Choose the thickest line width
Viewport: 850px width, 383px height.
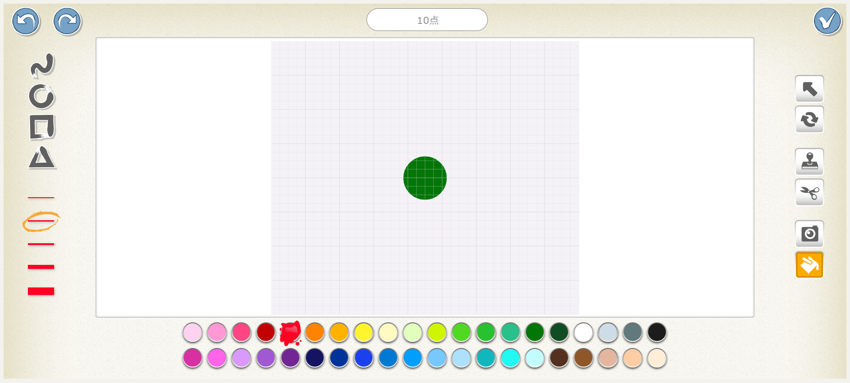[x=41, y=291]
